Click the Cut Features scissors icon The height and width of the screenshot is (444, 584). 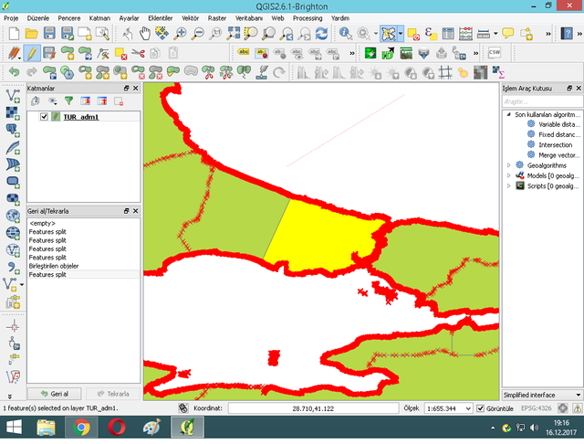click(138, 53)
